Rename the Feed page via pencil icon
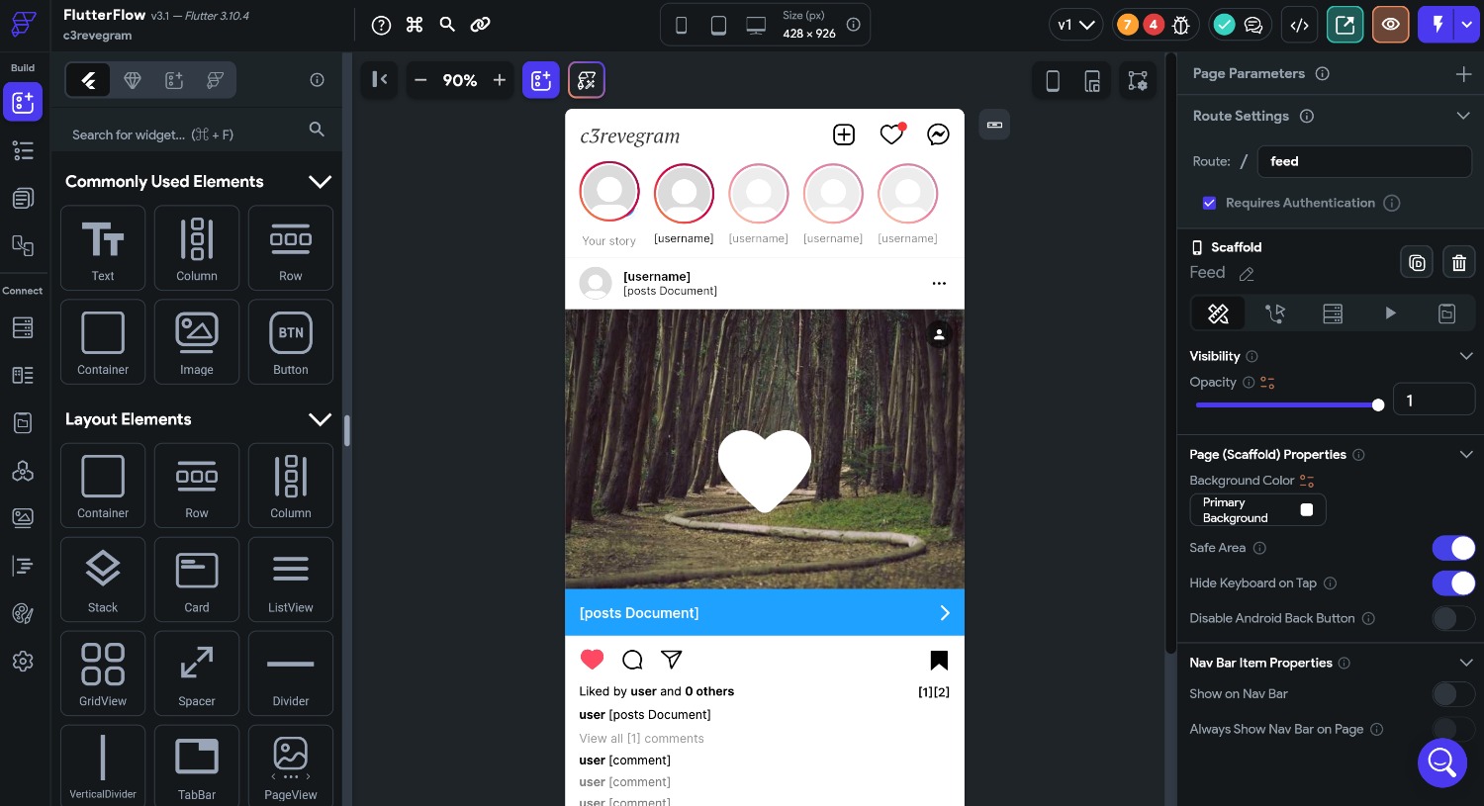The height and width of the screenshot is (806, 1484). click(1247, 273)
